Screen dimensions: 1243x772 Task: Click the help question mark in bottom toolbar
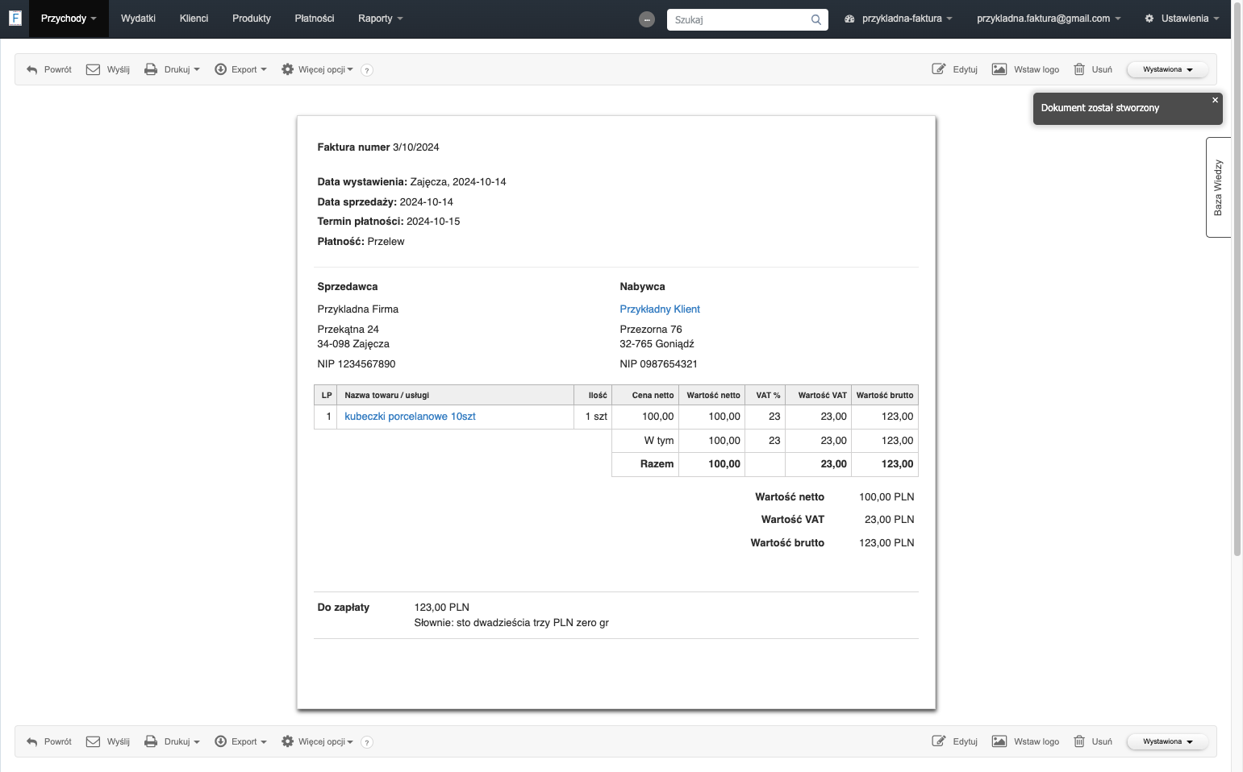[367, 742]
